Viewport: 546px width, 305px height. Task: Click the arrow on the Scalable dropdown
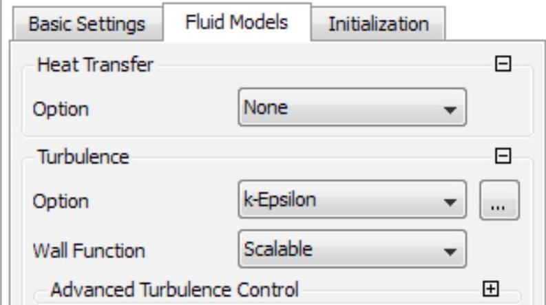(450, 252)
